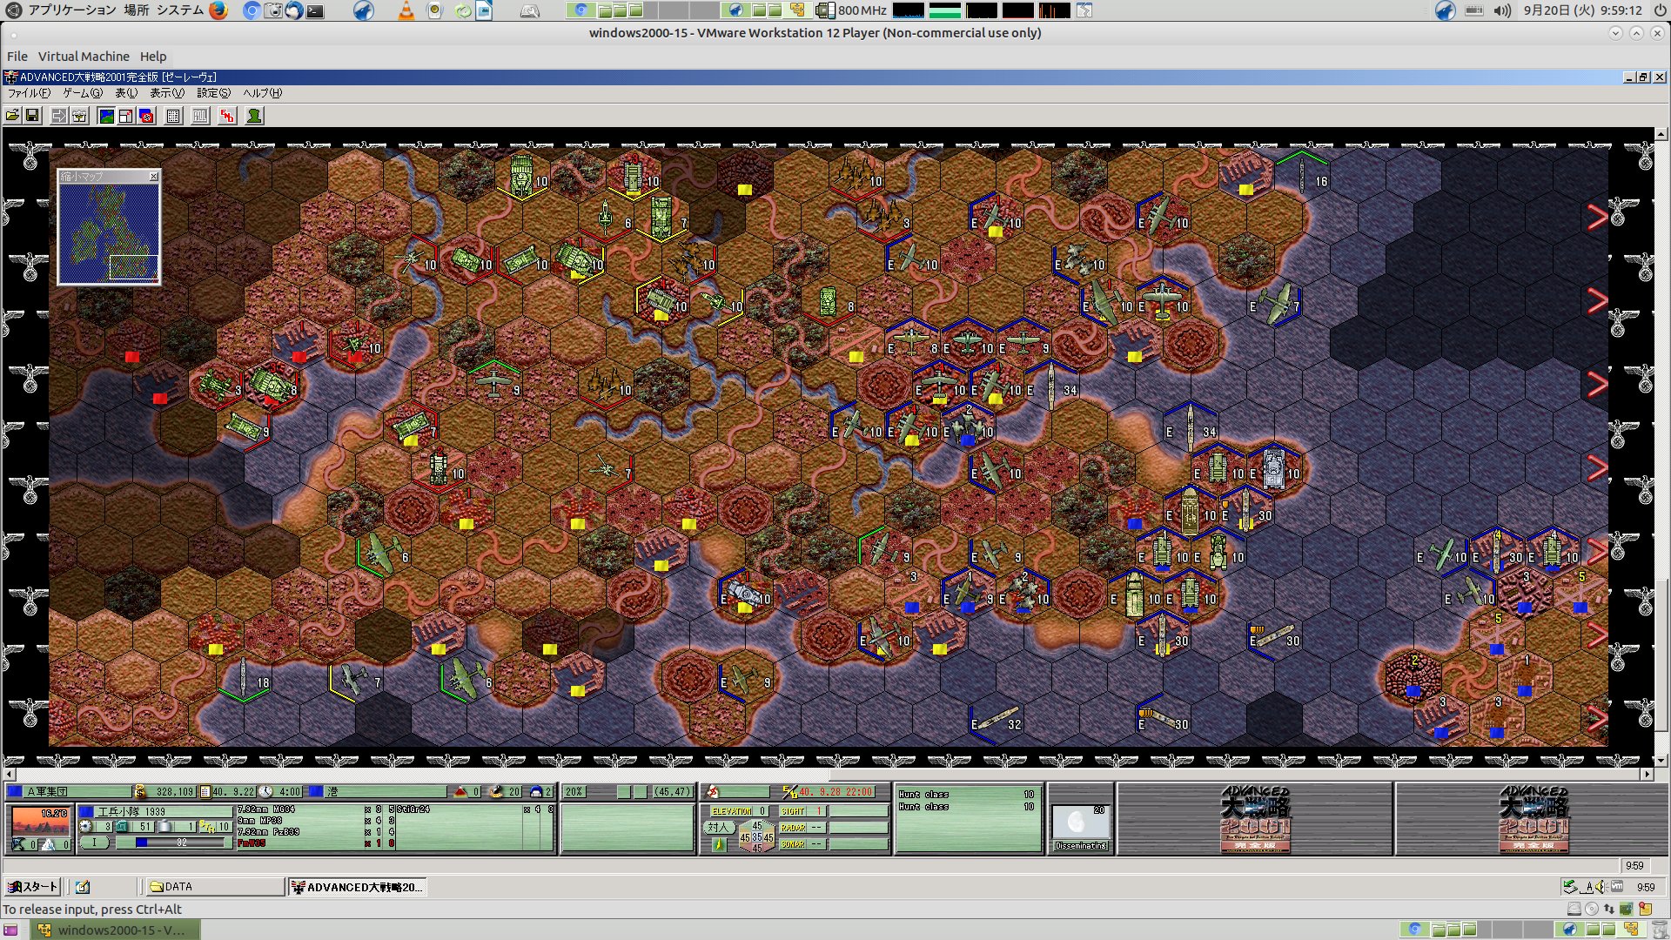1671x940 pixels.
Task: Close the 縮小マップ minimap panel
Action: tap(154, 176)
